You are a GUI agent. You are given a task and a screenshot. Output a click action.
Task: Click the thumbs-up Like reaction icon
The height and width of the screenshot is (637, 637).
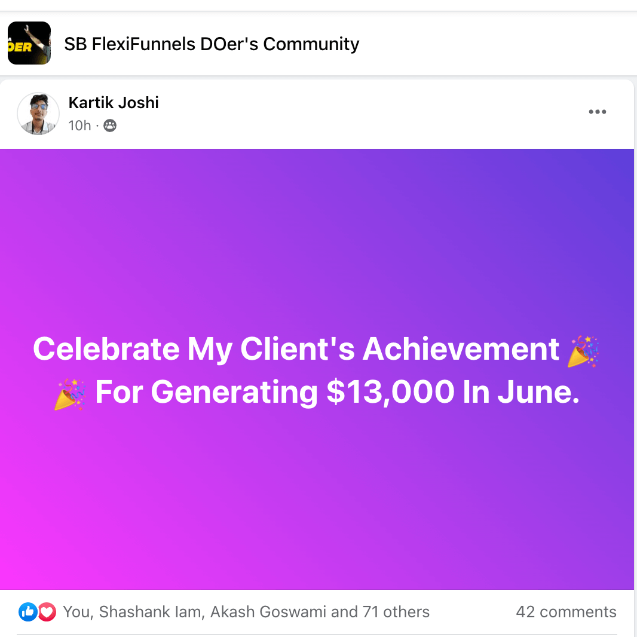(27, 612)
